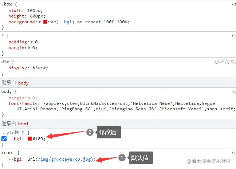
Task: Select the .box selector
Action: coord(7,4)
